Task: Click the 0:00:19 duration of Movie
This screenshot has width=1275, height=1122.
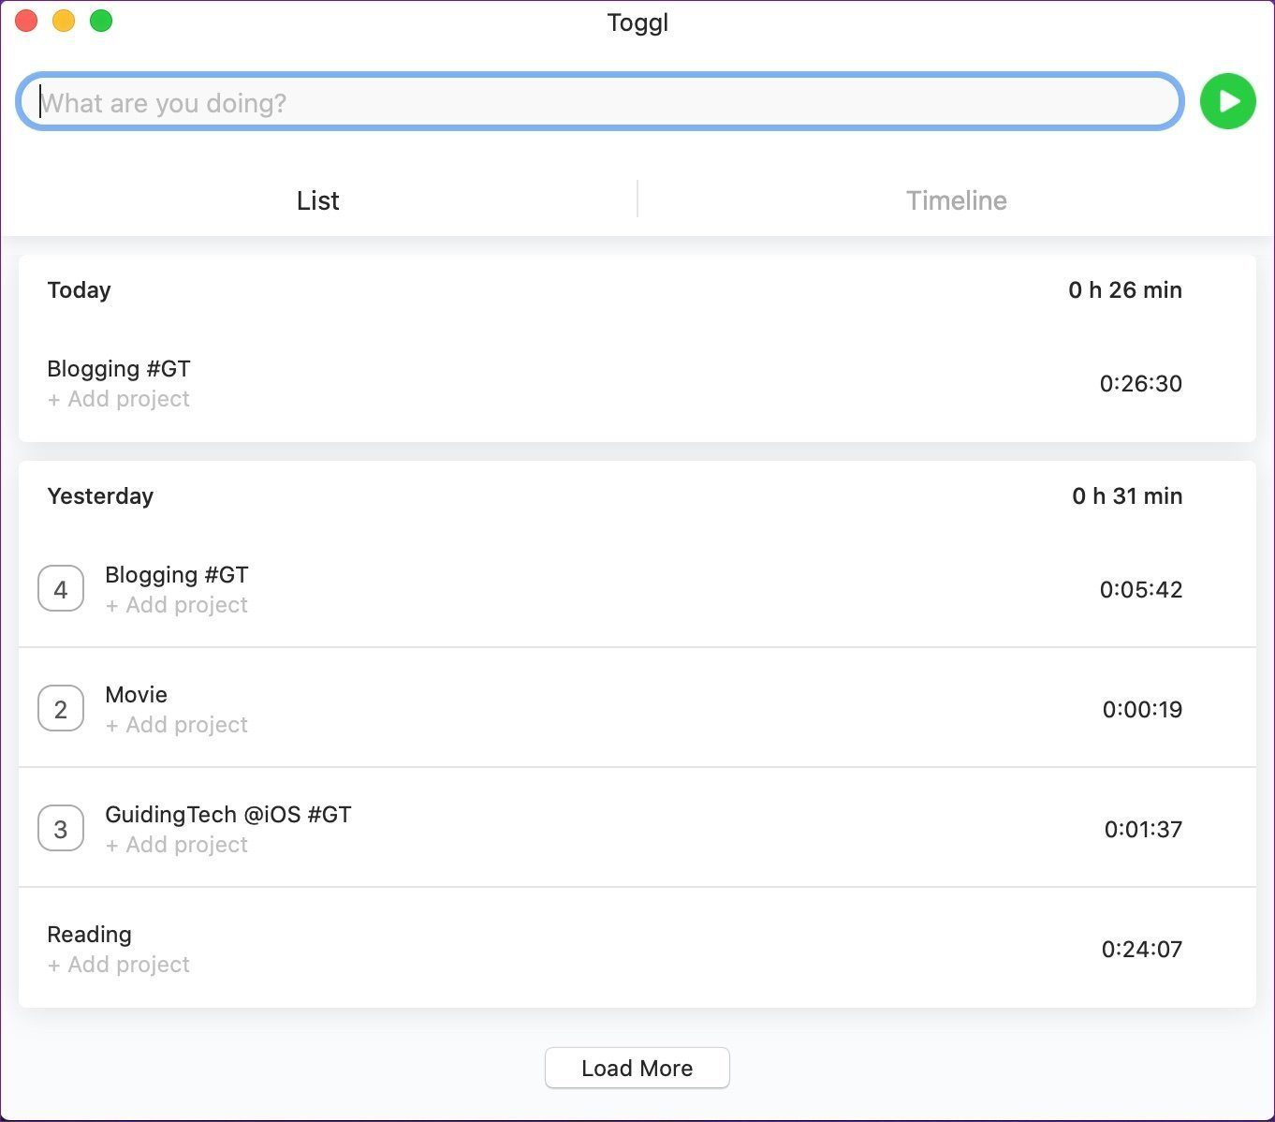Action: point(1142,709)
